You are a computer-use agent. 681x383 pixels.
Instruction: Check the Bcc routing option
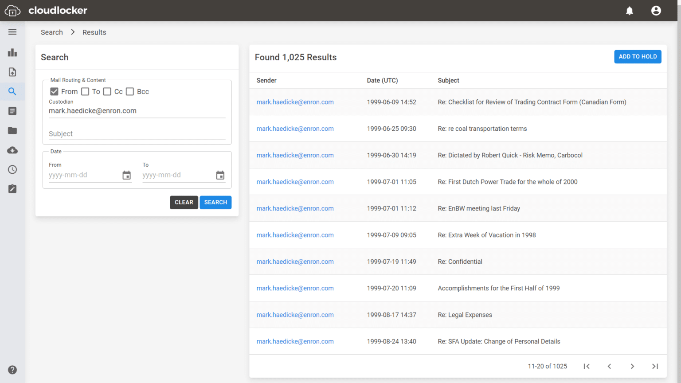(x=129, y=91)
